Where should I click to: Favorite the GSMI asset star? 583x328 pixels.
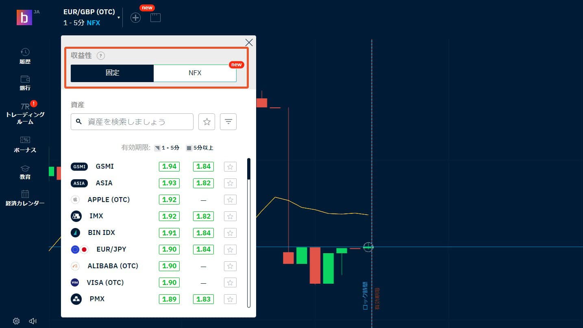point(230,167)
